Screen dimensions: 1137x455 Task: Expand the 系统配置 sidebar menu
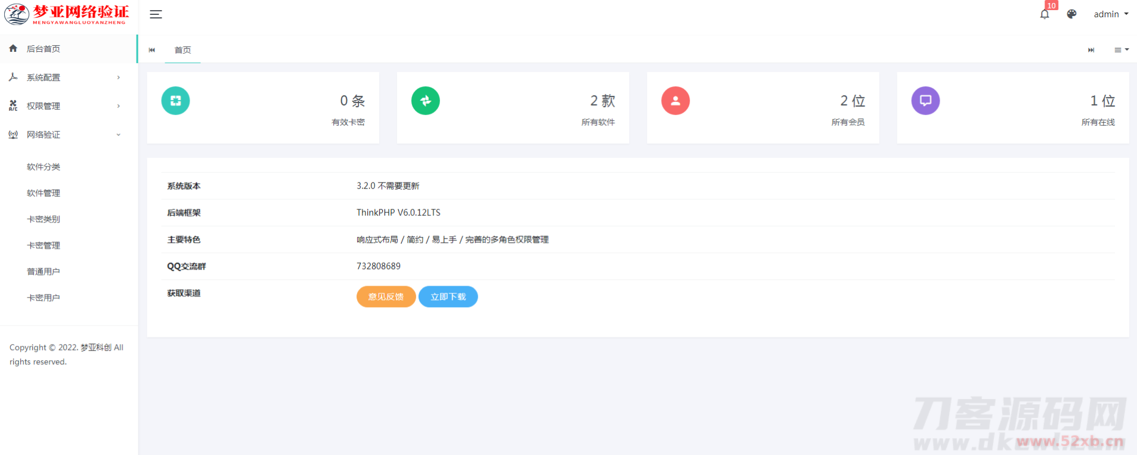pos(66,78)
